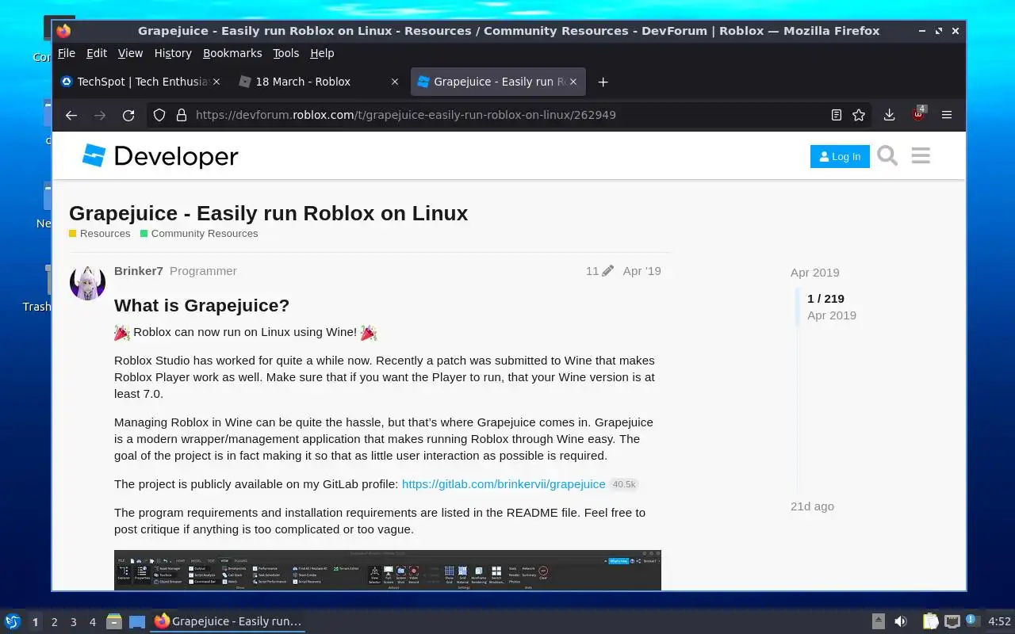Click the Log In button
The height and width of the screenshot is (634, 1015).
tap(840, 157)
